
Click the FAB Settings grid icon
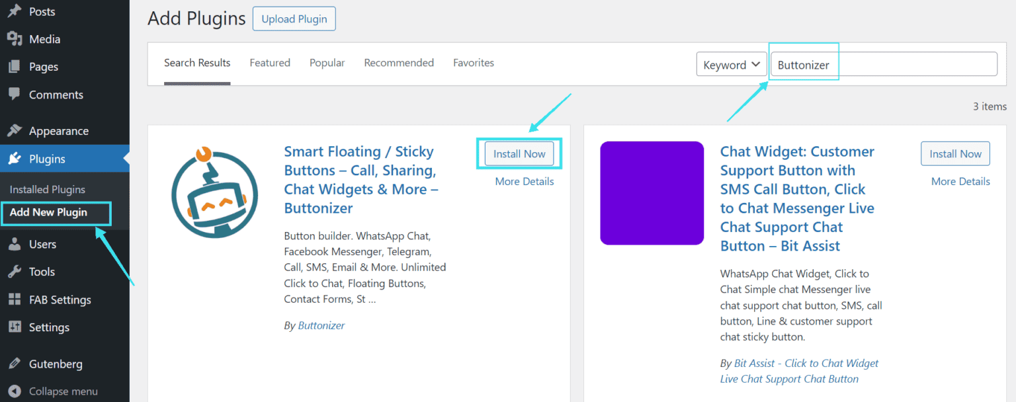point(15,300)
